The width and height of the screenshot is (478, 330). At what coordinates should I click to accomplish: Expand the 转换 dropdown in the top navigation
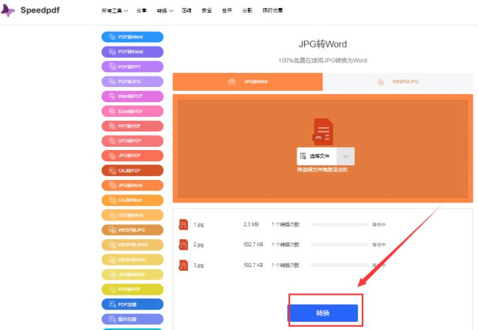(x=165, y=11)
